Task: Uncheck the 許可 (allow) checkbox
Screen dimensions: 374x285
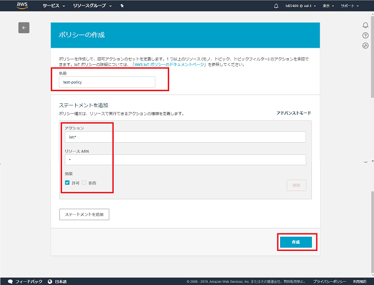Action: [67, 183]
